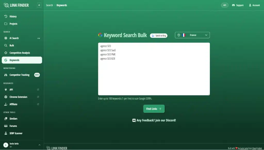Viewport: 264px width, 150px height.
Task: Open AI Search page
Action: [22, 38]
